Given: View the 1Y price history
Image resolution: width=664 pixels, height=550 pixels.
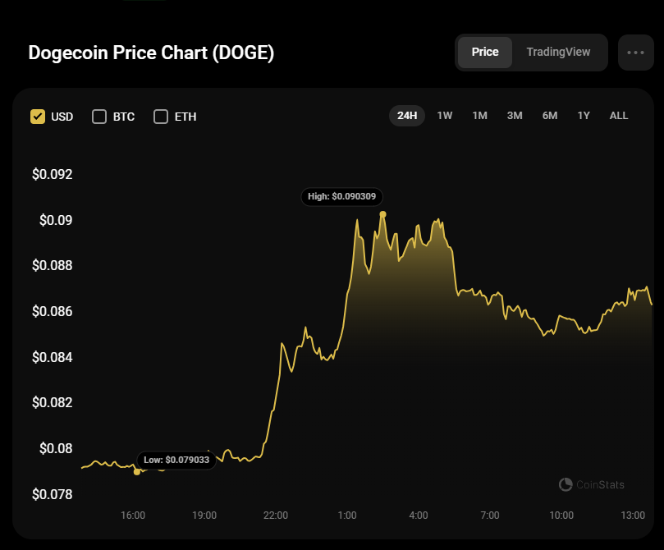Looking at the screenshot, I should click(x=584, y=116).
